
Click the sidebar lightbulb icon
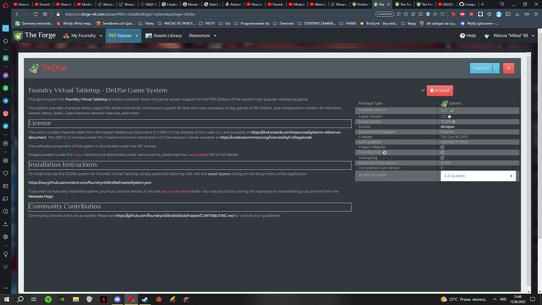click(6, 254)
